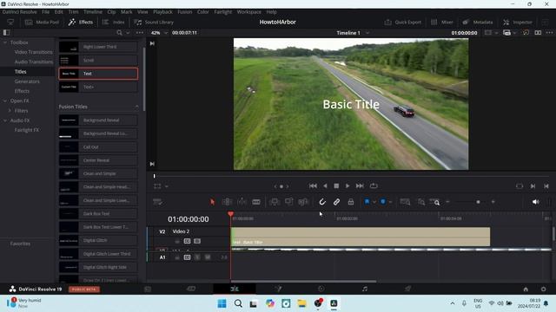The width and height of the screenshot is (556, 312).
Task: Toggle the Effects panel button
Action: pos(81,22)
